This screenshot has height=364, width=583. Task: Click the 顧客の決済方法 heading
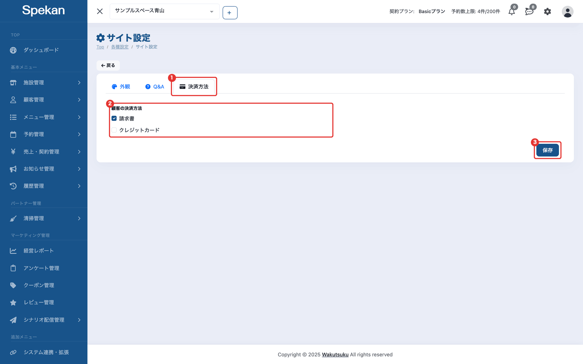point(127,108)
